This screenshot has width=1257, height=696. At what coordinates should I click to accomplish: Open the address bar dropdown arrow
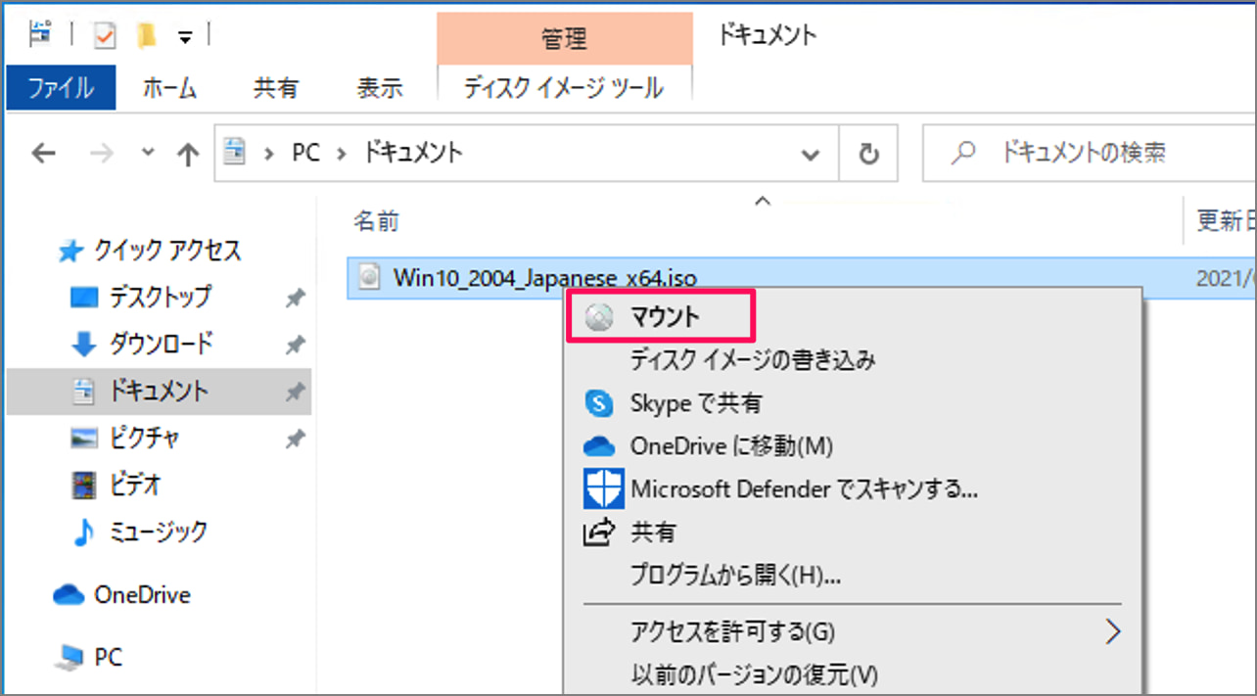pos(810,153)
